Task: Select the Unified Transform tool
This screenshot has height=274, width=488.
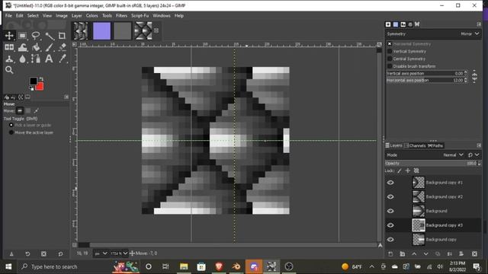Action: tap(9, 47)
